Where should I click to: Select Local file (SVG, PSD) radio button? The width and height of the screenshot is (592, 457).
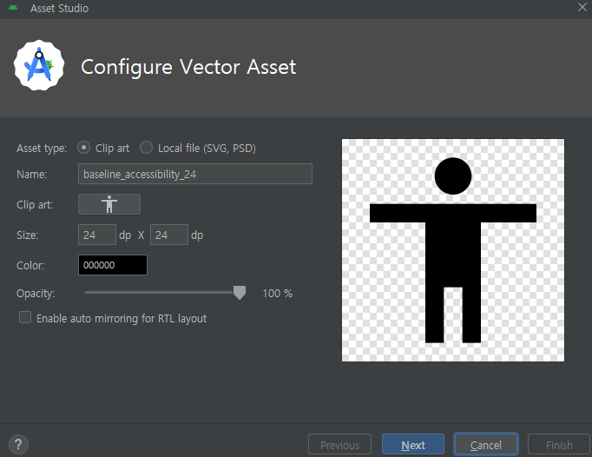tap(146, 148)
